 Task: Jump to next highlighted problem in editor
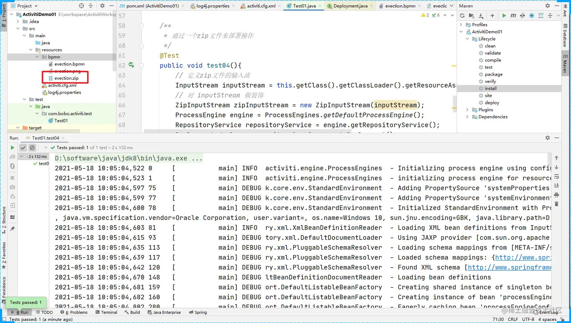(x=452, y=15)
